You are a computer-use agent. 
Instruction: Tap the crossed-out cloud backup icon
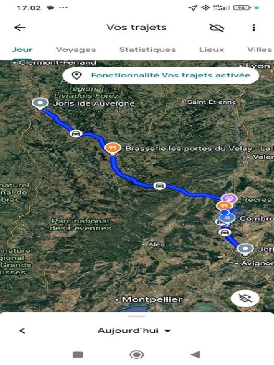(217, 28)
